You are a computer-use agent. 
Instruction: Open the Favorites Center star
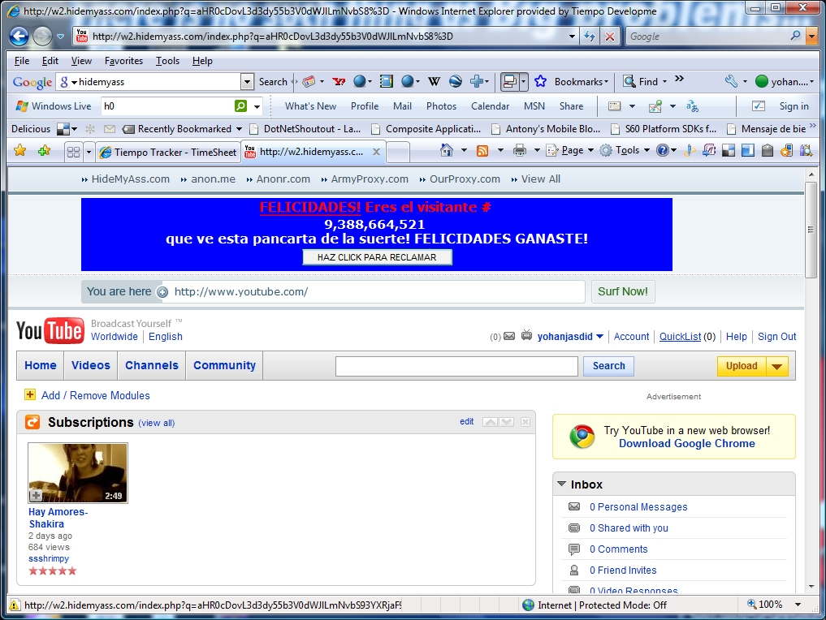20,151
